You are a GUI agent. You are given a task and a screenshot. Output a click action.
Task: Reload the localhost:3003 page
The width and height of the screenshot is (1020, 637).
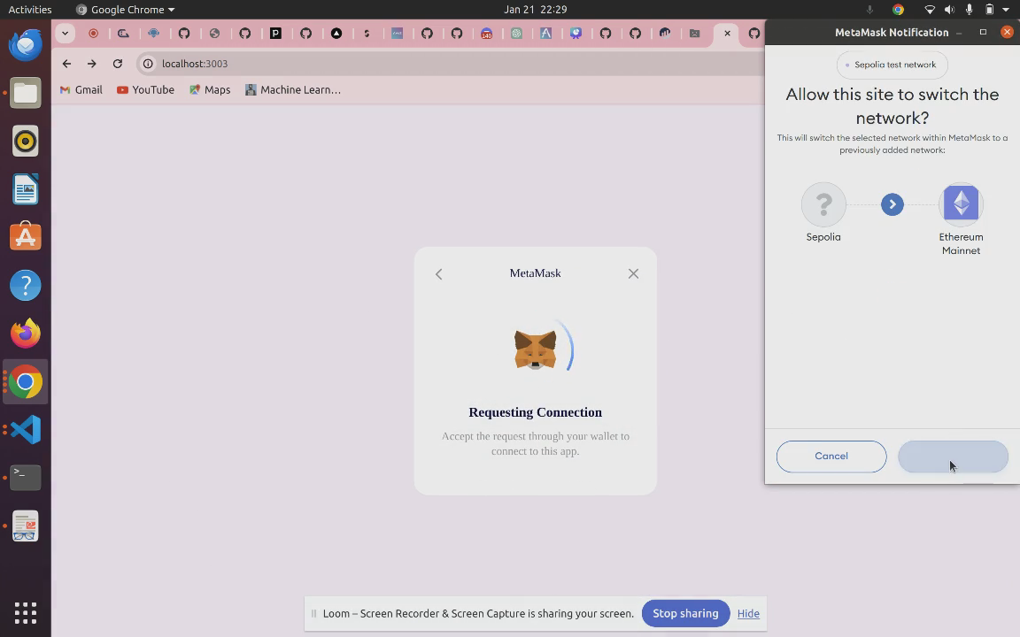click(117, 64)
